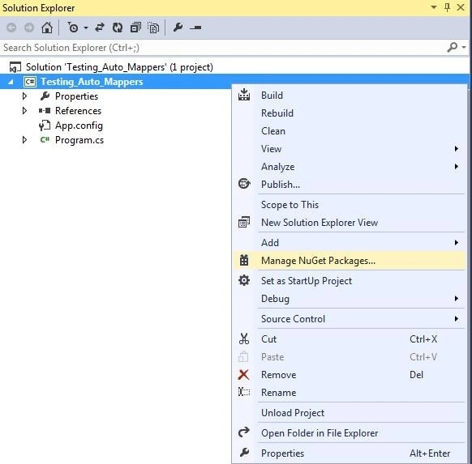Click the scissors Cut icon

tap(244, 338)
